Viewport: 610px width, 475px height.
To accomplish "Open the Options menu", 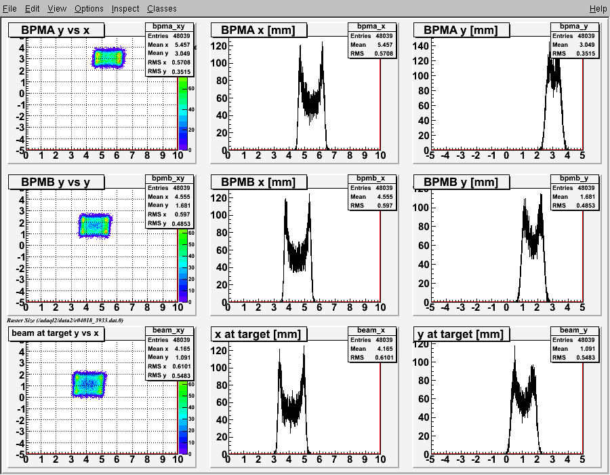I will [89, 9].
